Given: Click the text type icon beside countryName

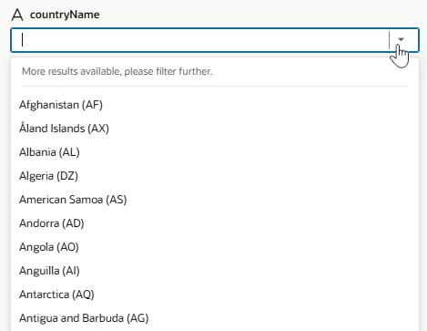Looking at the screenshot, I should 17,15.
